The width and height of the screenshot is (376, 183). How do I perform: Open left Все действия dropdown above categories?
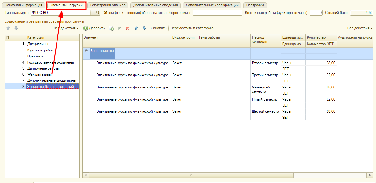pos(66,28)
